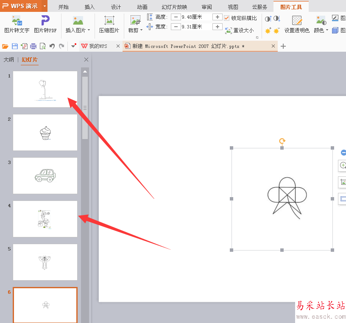Click the picture outline icon at ribbon edge
The width and height of the screenshot is (346, 323).
(335, 18)
